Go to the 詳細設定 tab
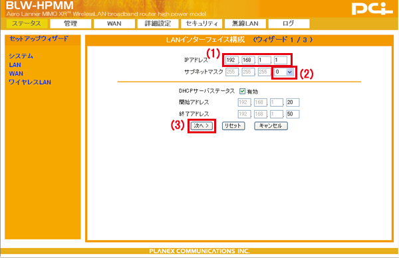Viewport: 399px width, 258px height. coord(158,24)
